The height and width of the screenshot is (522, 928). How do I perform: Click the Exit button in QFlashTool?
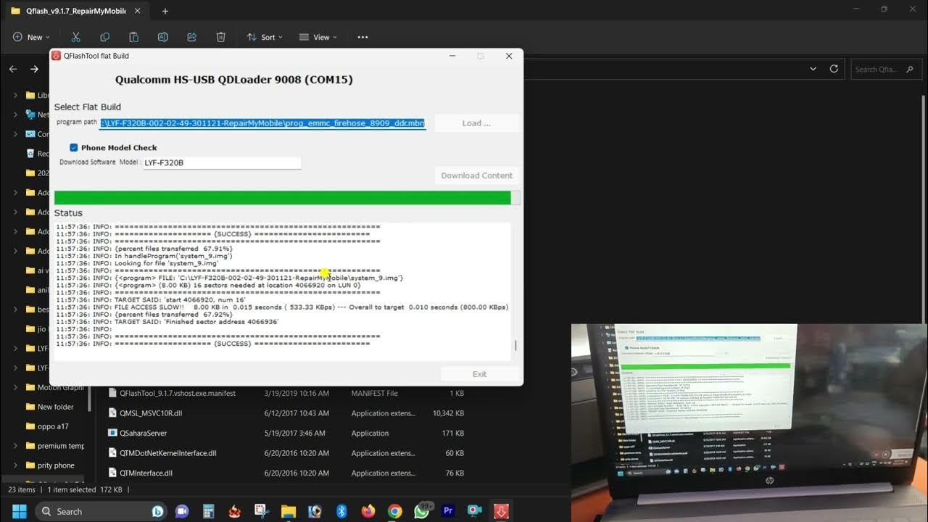point(479,374)
